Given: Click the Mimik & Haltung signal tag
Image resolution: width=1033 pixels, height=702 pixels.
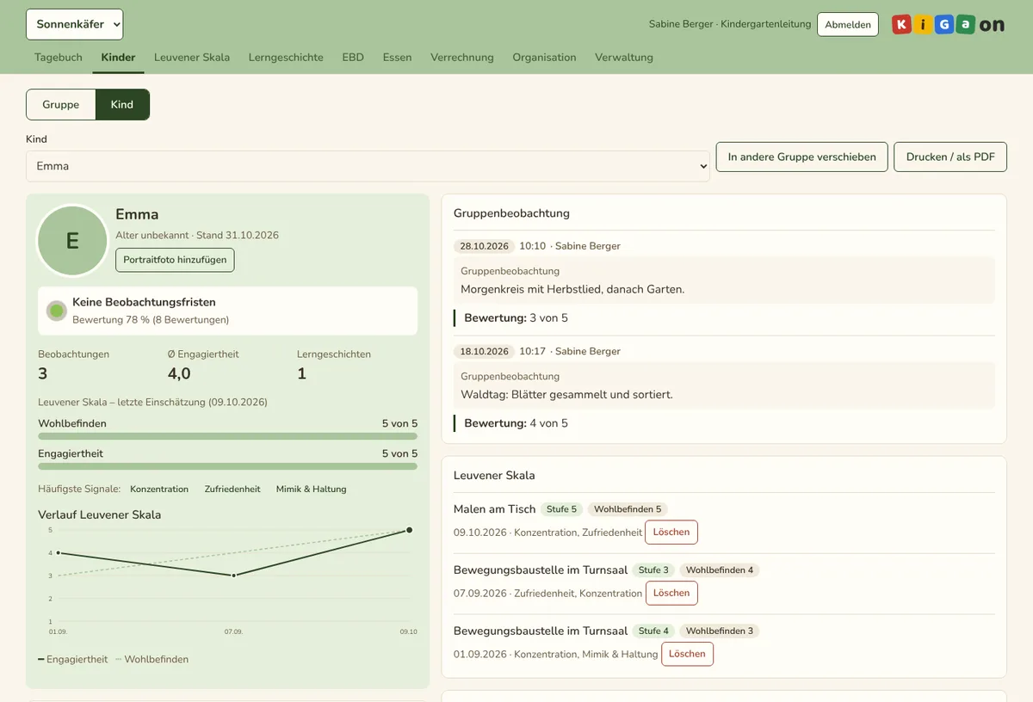Looking at the screenshot, I should coord(311,490).
